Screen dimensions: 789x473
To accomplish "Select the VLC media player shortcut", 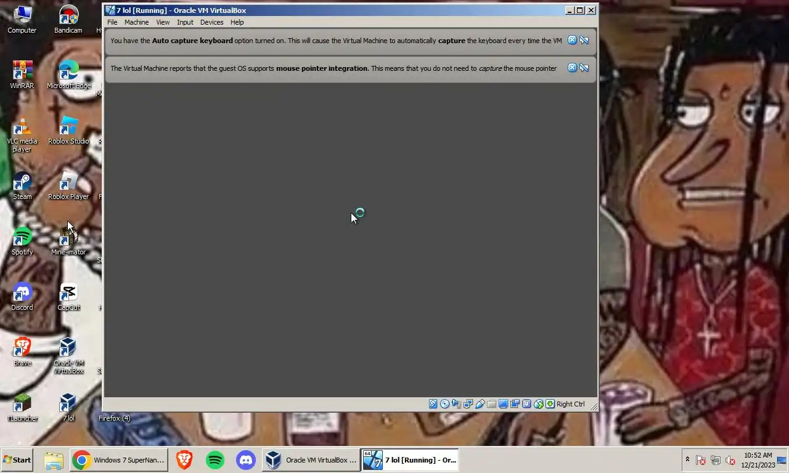I will 22,135.
